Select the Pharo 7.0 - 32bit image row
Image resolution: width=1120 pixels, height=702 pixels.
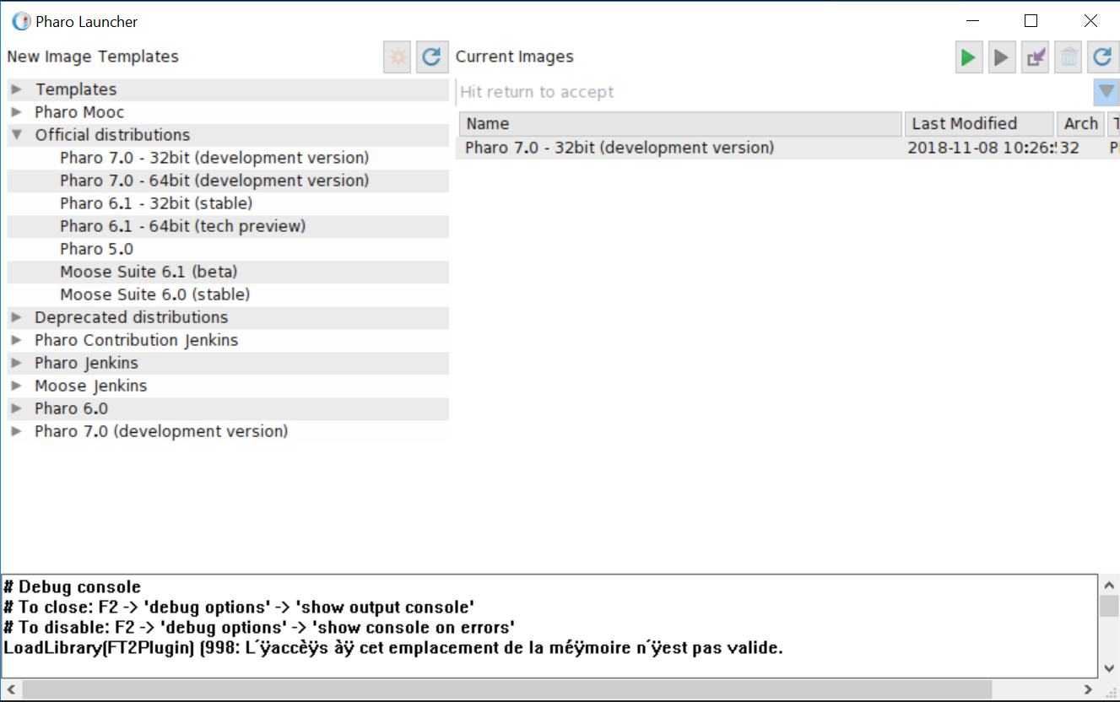[787, 148]
